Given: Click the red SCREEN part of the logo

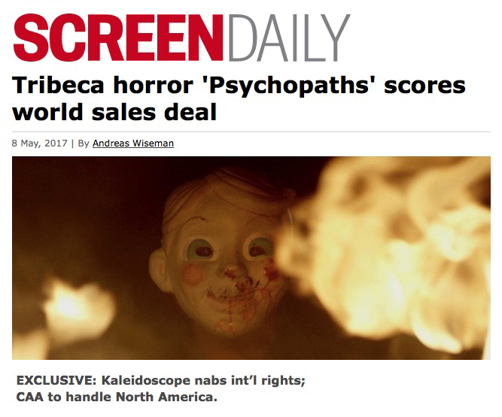Looking at the screenshot, I should tap(118, 38).
